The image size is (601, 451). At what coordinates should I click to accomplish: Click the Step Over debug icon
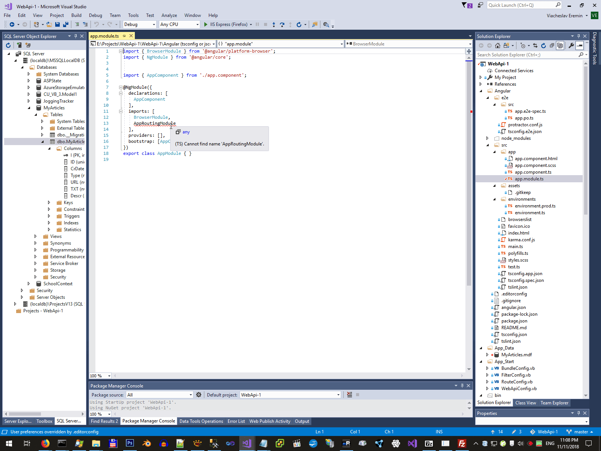(x=282, y=24)
